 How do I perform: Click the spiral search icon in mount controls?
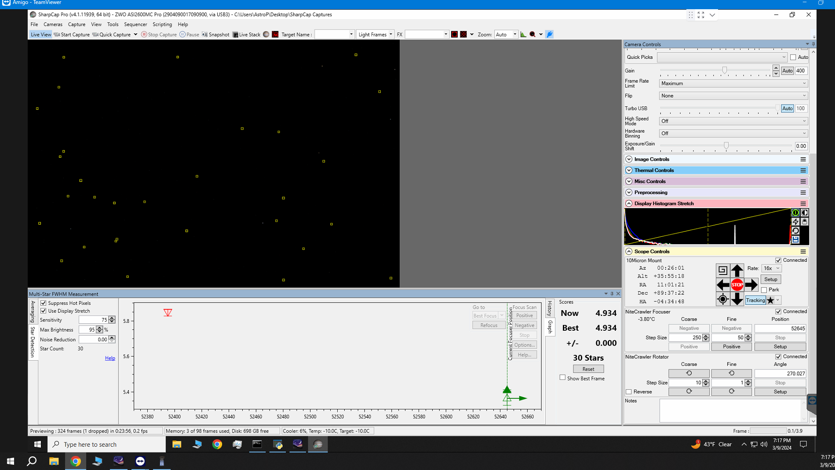(x=722, y=270)
